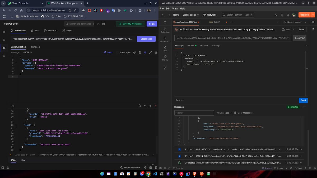The image size is (317, 178).
Task: Open Postman Params tab
Action: point(192,46)
